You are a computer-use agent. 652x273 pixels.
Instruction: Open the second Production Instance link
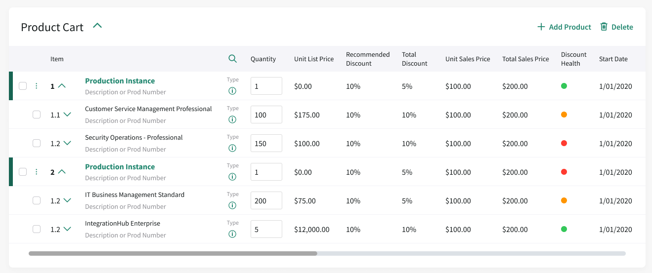pyautogui.click(x=120, y=167)
